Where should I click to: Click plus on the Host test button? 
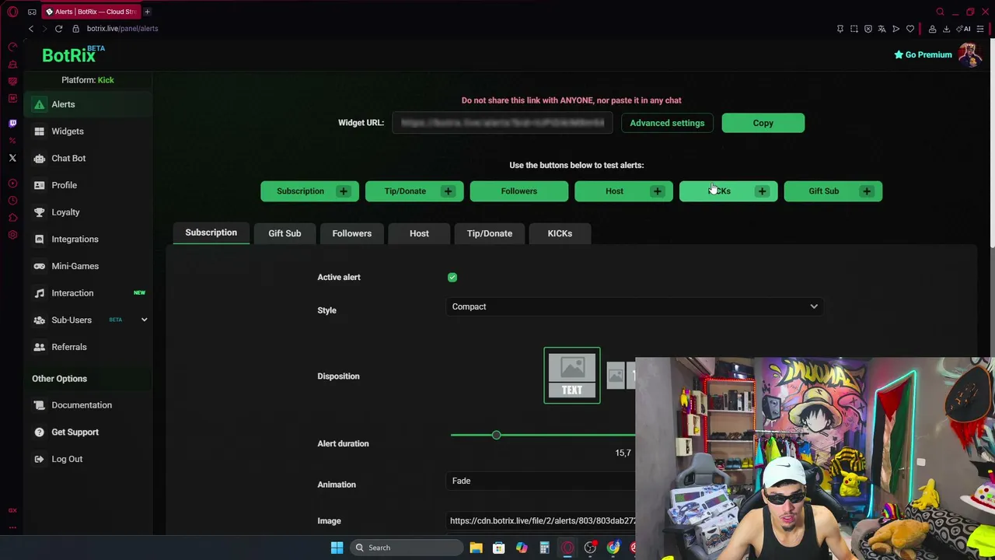657,191
